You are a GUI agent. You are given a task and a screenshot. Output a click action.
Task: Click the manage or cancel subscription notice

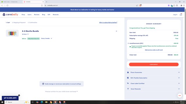(62, 84)
